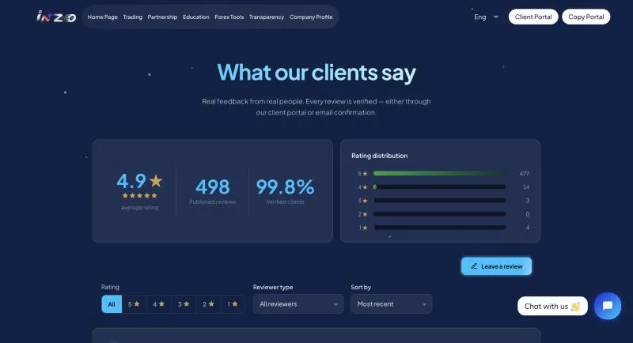Click the 4-star distribution bar

(439, 187)
